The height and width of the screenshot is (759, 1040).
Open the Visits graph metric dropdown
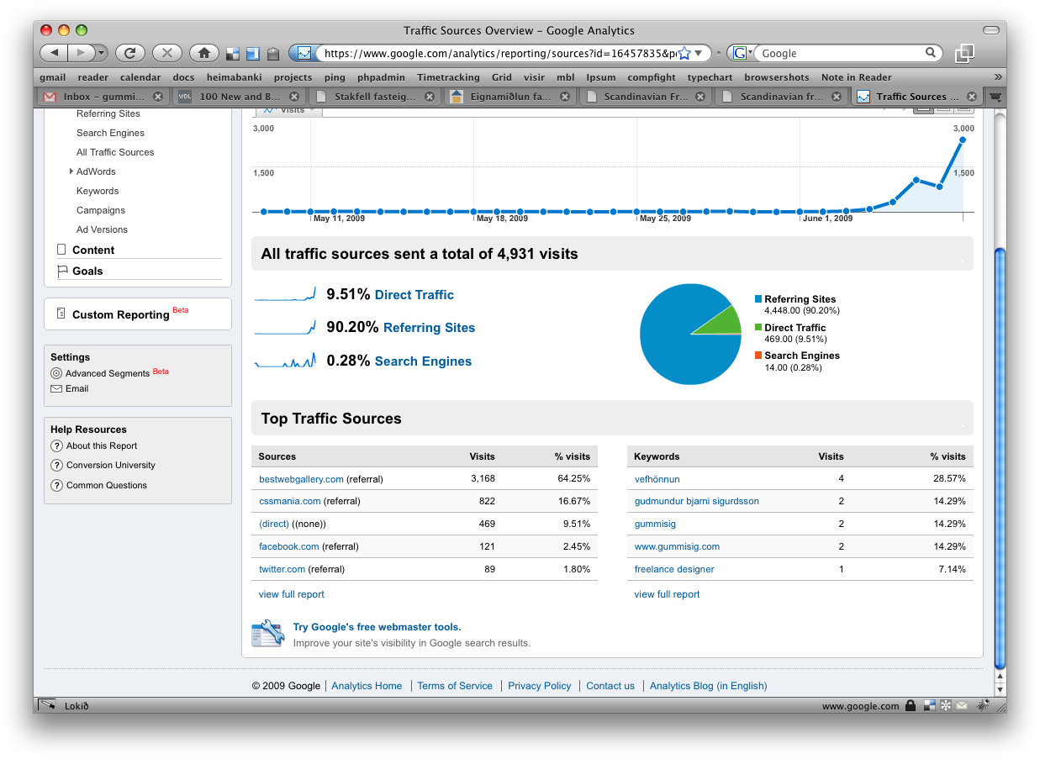point(288,110)
